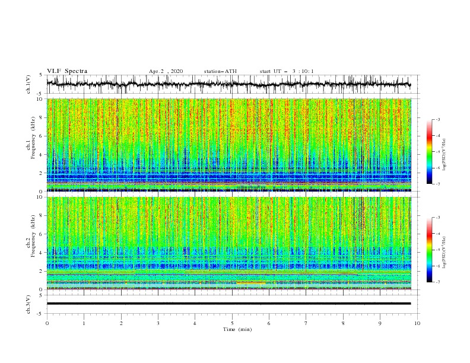The image size is (470, 363).
Task: Click the 'station=ATH' header label
Action: pos(220,71)
